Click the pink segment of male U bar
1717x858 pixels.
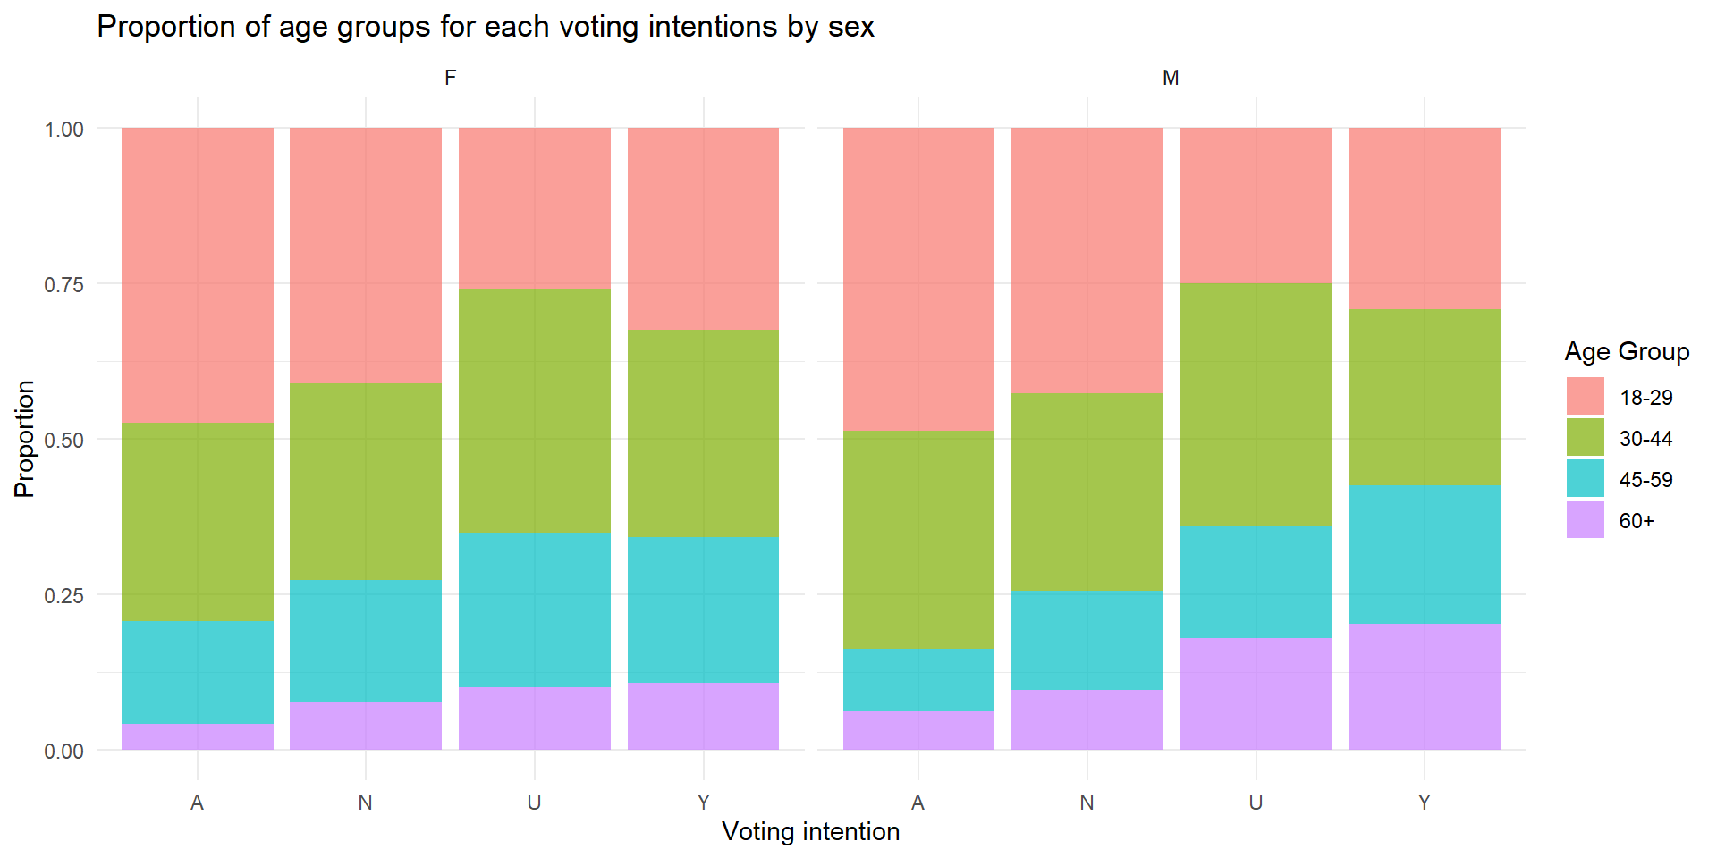coord(1256,206)
